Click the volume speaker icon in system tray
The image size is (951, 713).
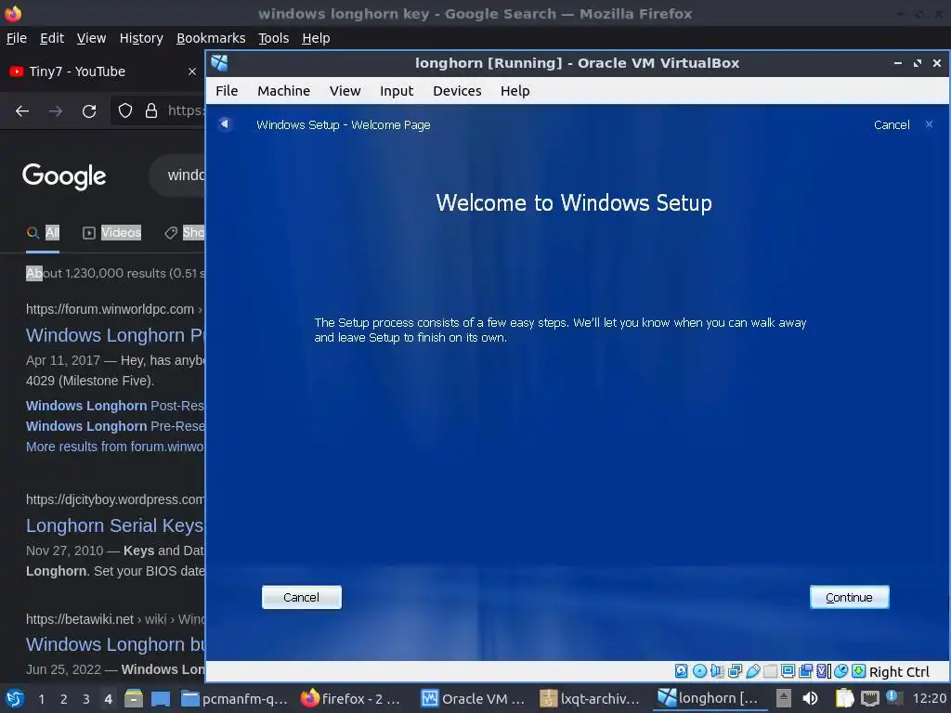tap(810, 698)
